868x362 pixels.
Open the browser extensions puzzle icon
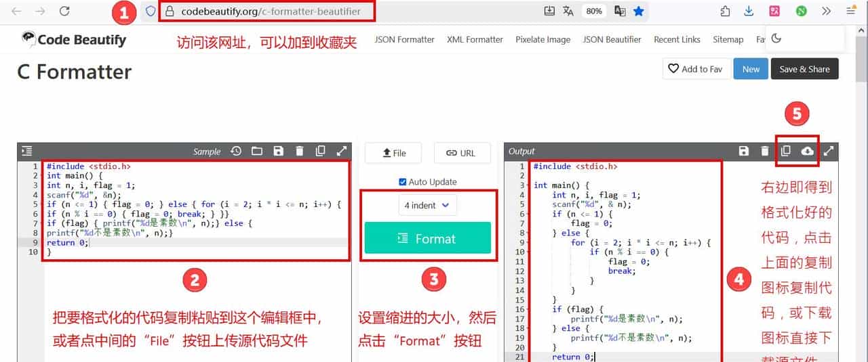pyautogui.click(x=725, y=11)
